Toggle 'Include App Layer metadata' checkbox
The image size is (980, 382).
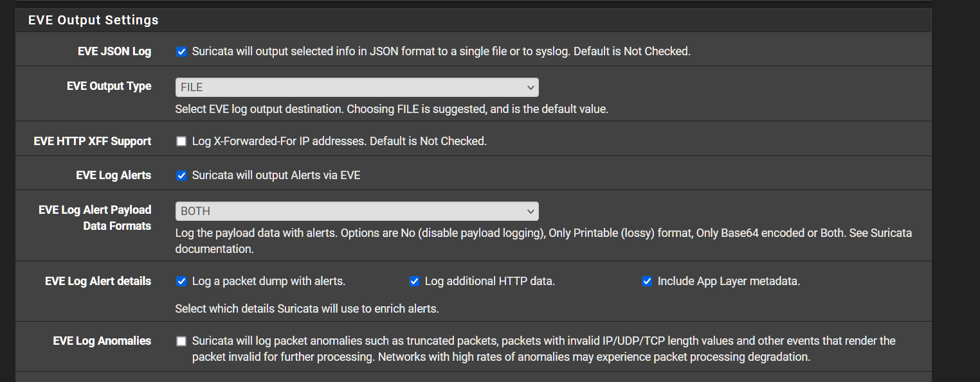point(647,281)
